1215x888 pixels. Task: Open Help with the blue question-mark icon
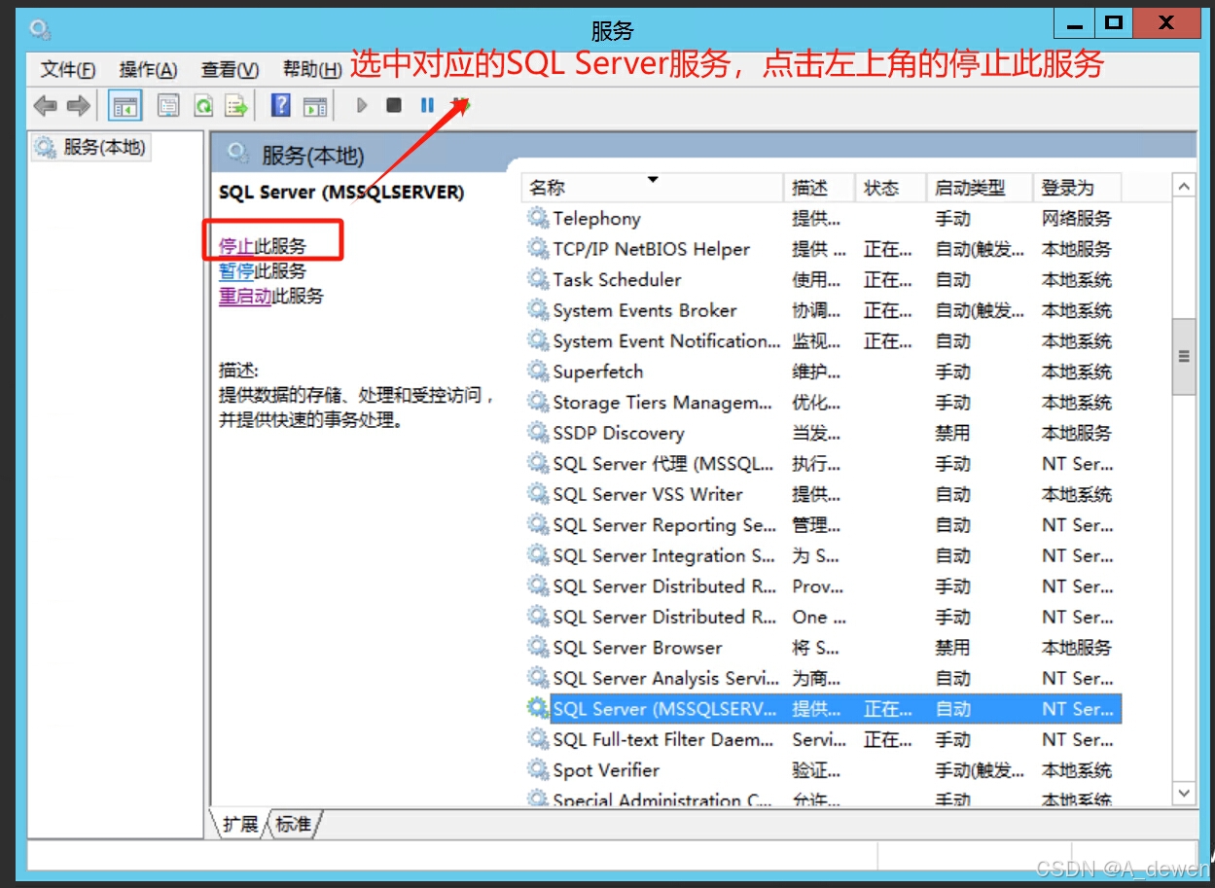tap(281, 105)
